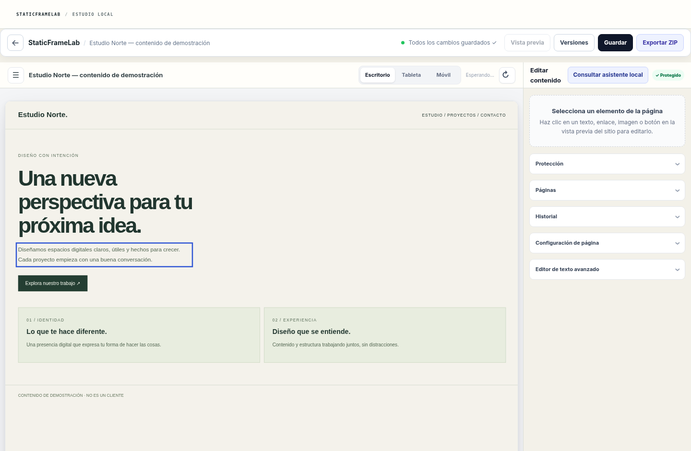Click the ESTUDIO / PROYECTOS / CONTACTO navigation
This screenshot has height=451, width=691.
[464, 115]
